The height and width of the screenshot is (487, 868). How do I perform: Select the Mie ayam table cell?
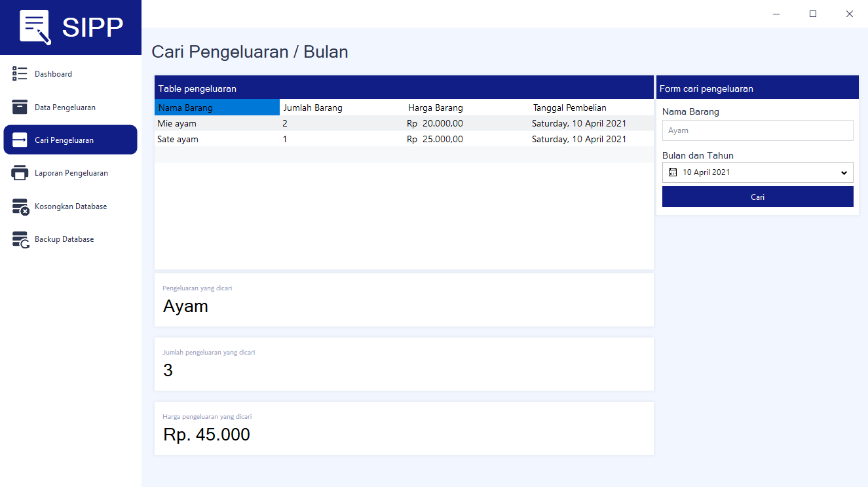point(217,123)
